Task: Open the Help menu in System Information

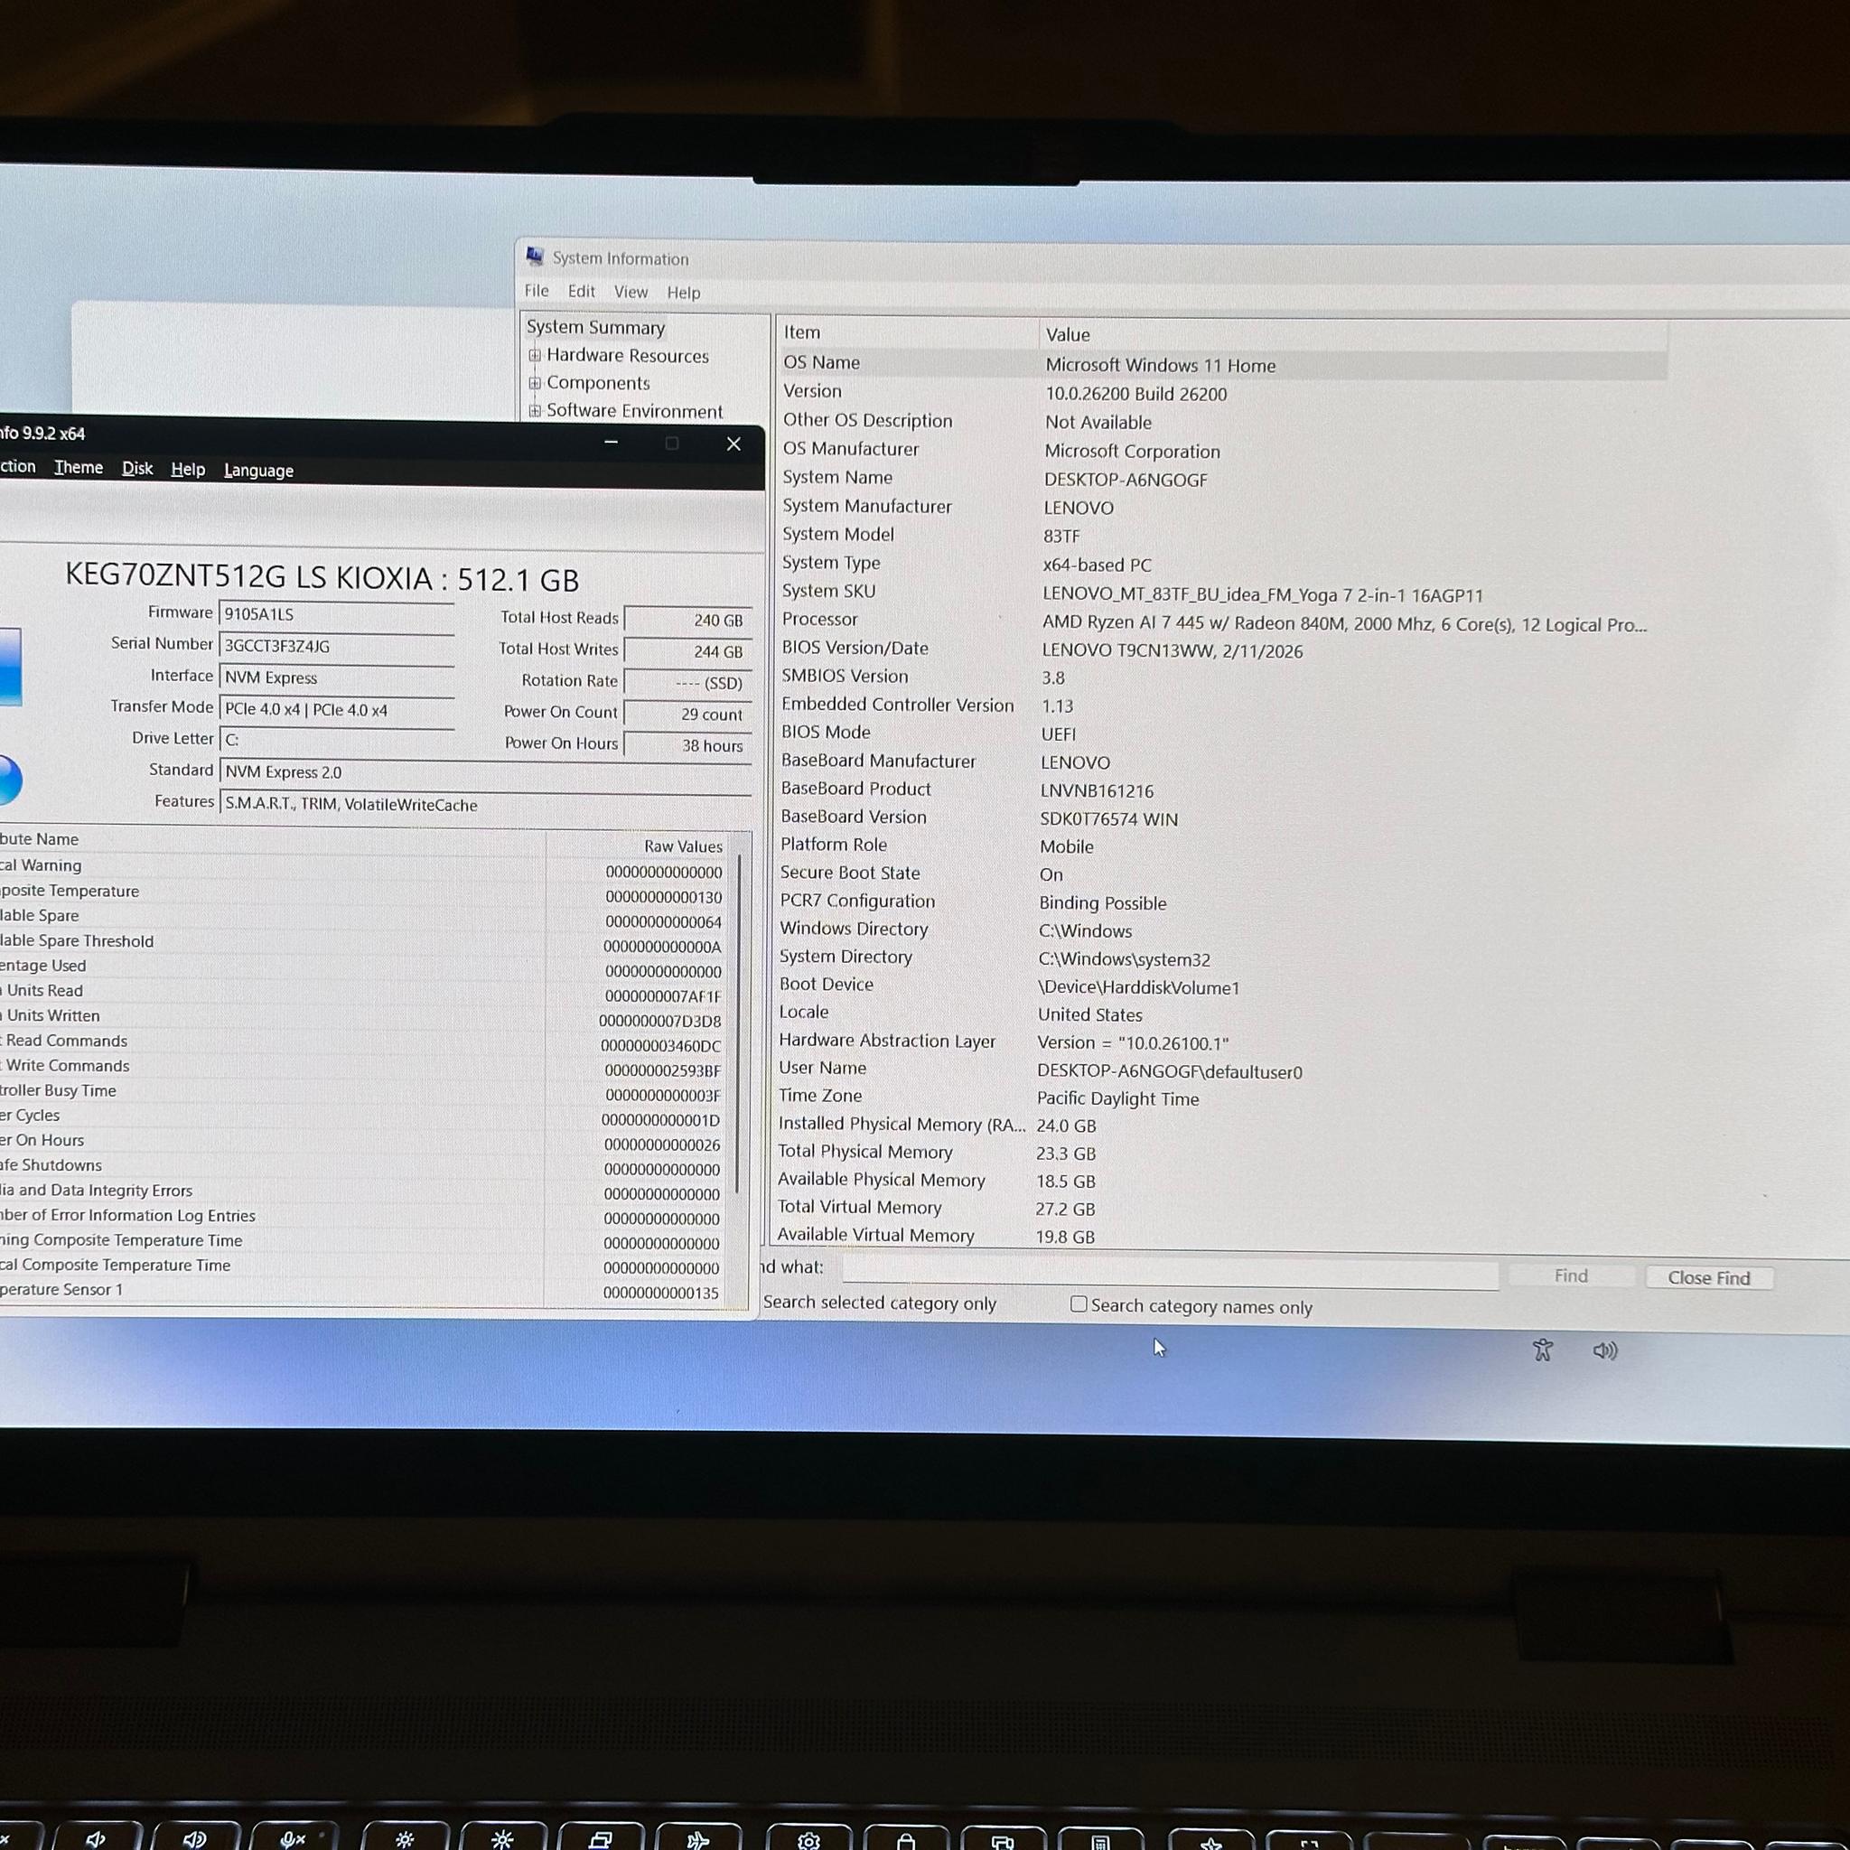Action: click(684, 293)
